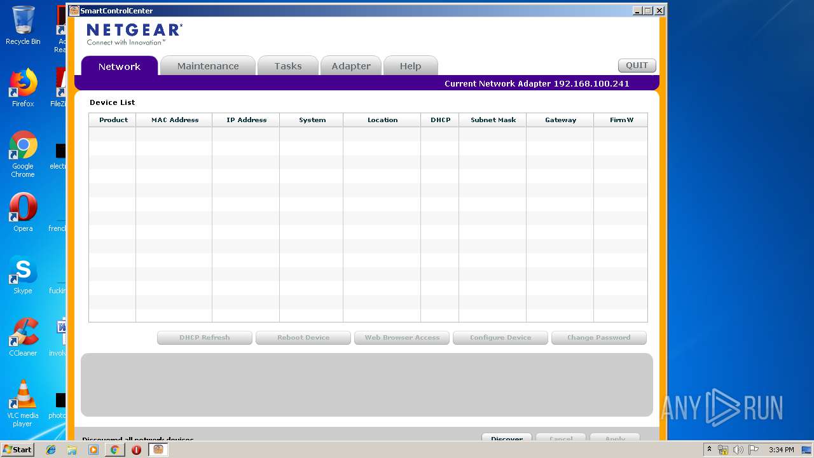
Task: Select the Firefox desktop shortcut
Action: (x=23, y=88)
